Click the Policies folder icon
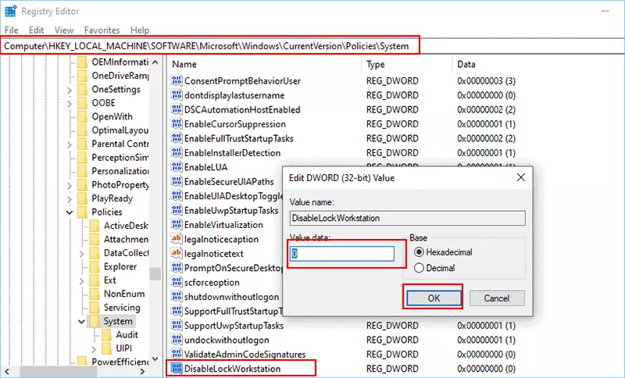The width and height of the screenshot is (625, 378). (82, 212)
